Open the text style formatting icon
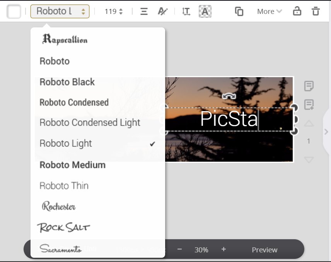This screenshot has width=331, height=262. [162, 12]
